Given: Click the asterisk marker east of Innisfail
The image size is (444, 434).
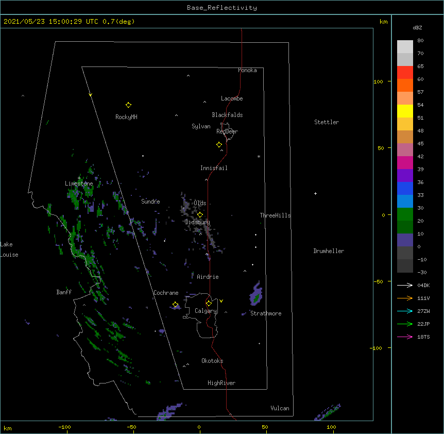Looking at the screenshot, I should (259, 156).
